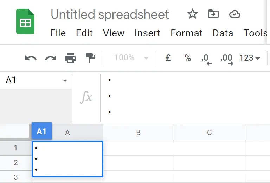Check the cloud saved status icon
Image resolution: width=270 pixels, height=183 pixels.
pos(235,14)
